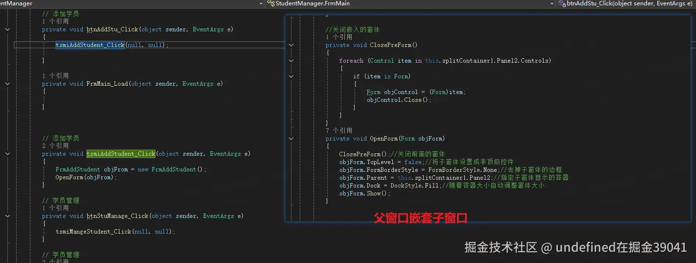Collapse the OpenForm method in peek window
Screen dimensions: 696x263
[x=291, y=139]
